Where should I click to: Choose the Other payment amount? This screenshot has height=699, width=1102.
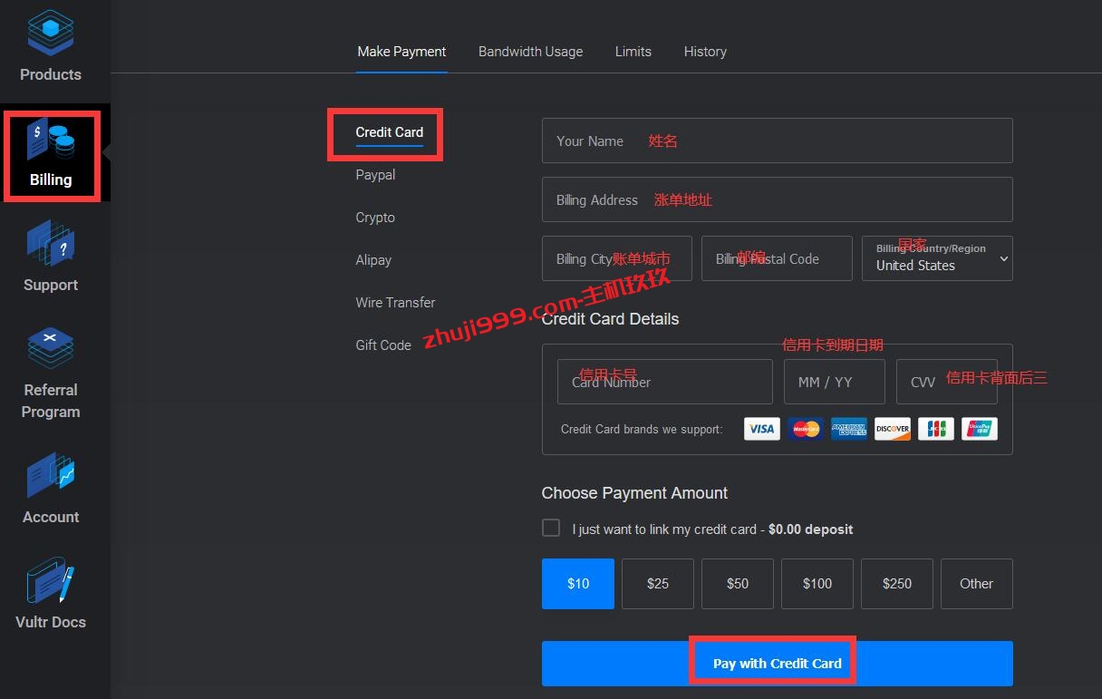click(x=977, y=584)
